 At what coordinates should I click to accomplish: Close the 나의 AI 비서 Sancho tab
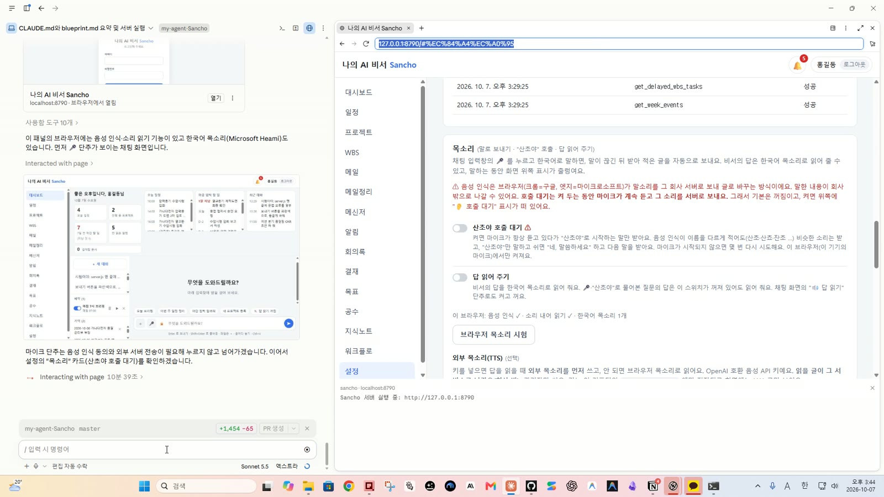[x=409, y=28]
